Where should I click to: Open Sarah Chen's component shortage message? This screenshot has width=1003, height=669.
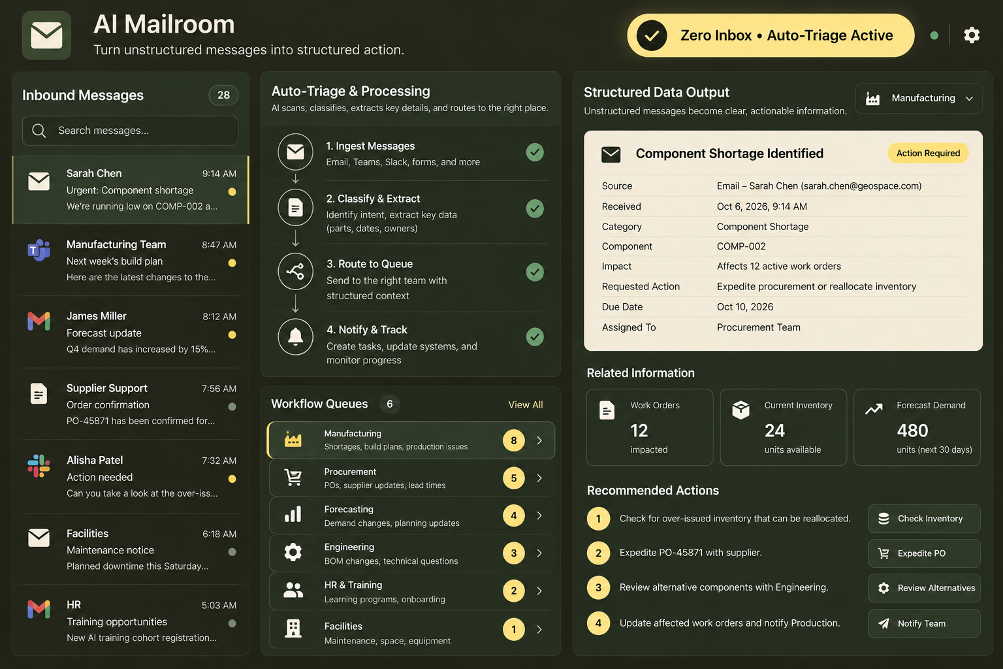[x=131, y=189]
